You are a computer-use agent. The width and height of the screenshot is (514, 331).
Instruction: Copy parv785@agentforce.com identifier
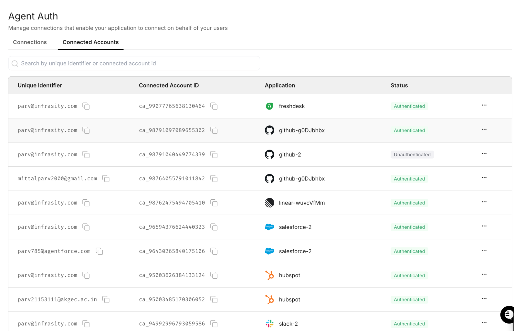pos(99,251)
